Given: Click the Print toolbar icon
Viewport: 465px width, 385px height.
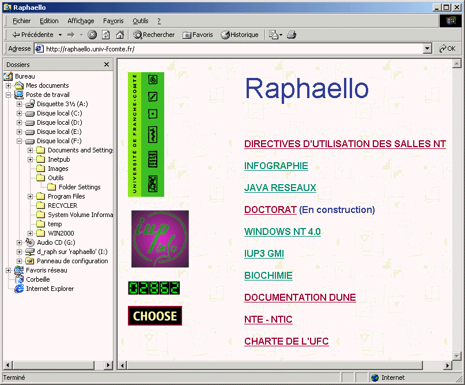Looking at the screenshot, I should tap(292, 35).
